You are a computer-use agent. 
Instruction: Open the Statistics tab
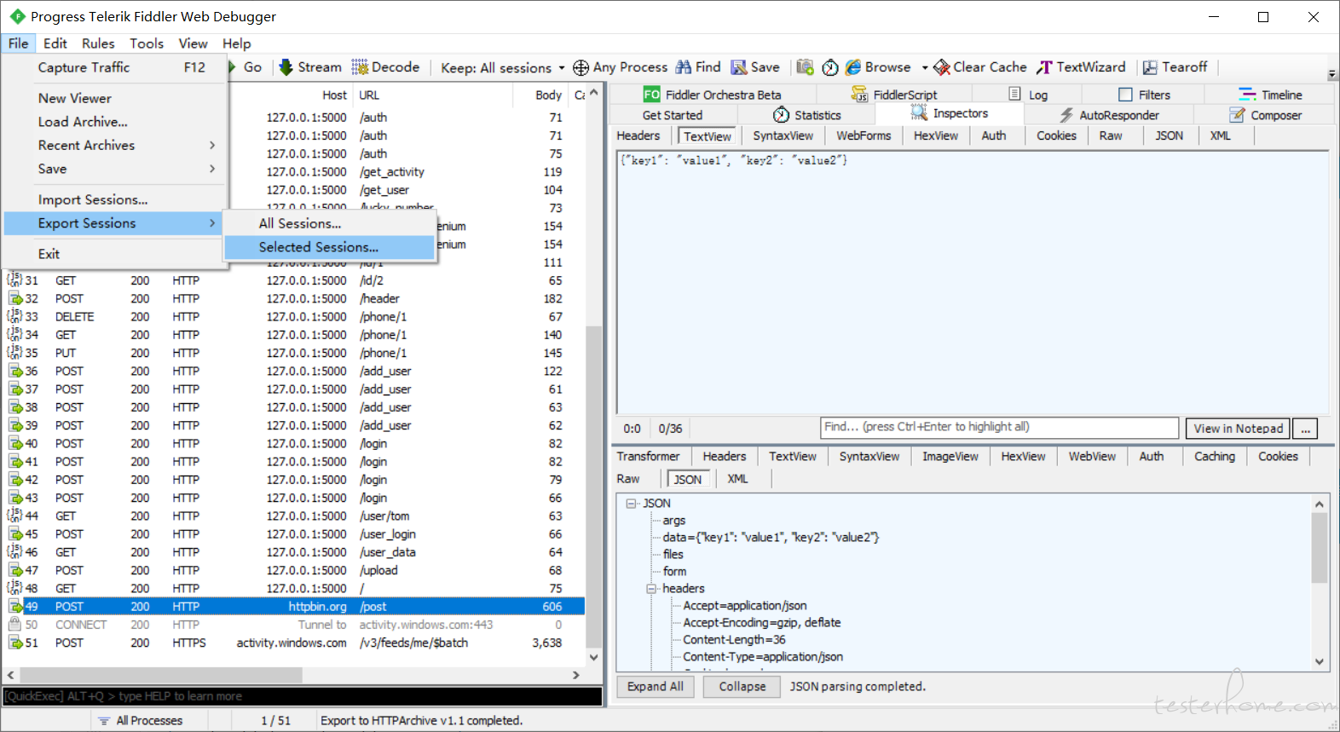pos(806,115)
